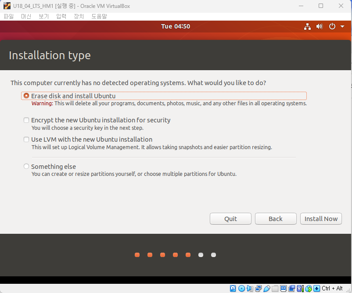Minimize the VirtualBox window

(x=301, y=6)
